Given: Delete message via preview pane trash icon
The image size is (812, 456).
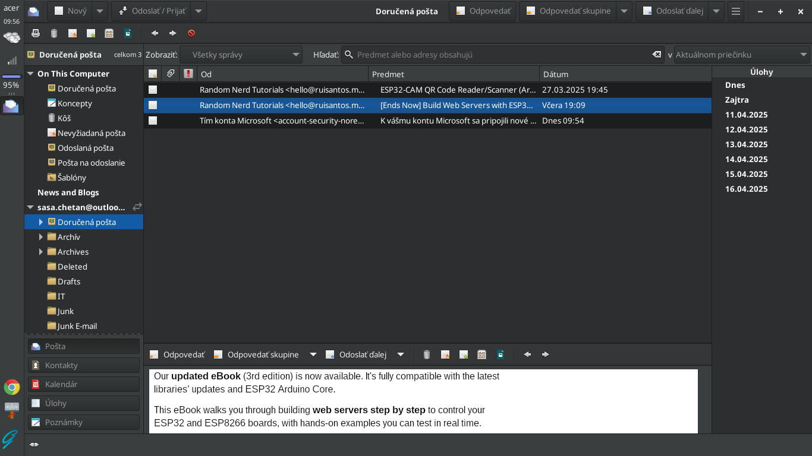Looking at the screenshot, I should [427, 354].
